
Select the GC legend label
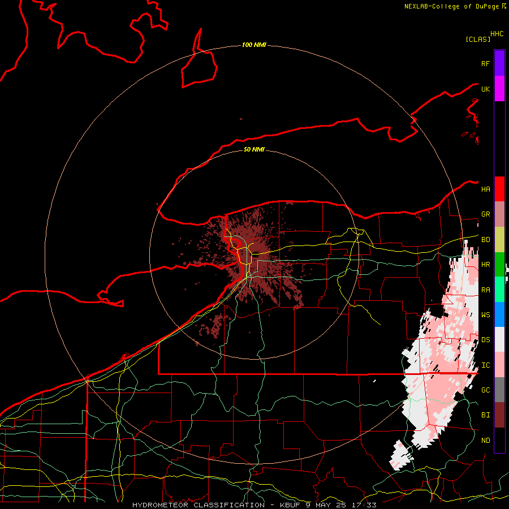(485, 390)
